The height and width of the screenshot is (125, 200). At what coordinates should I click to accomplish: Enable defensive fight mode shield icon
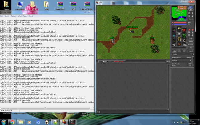[x=189, y=35]
